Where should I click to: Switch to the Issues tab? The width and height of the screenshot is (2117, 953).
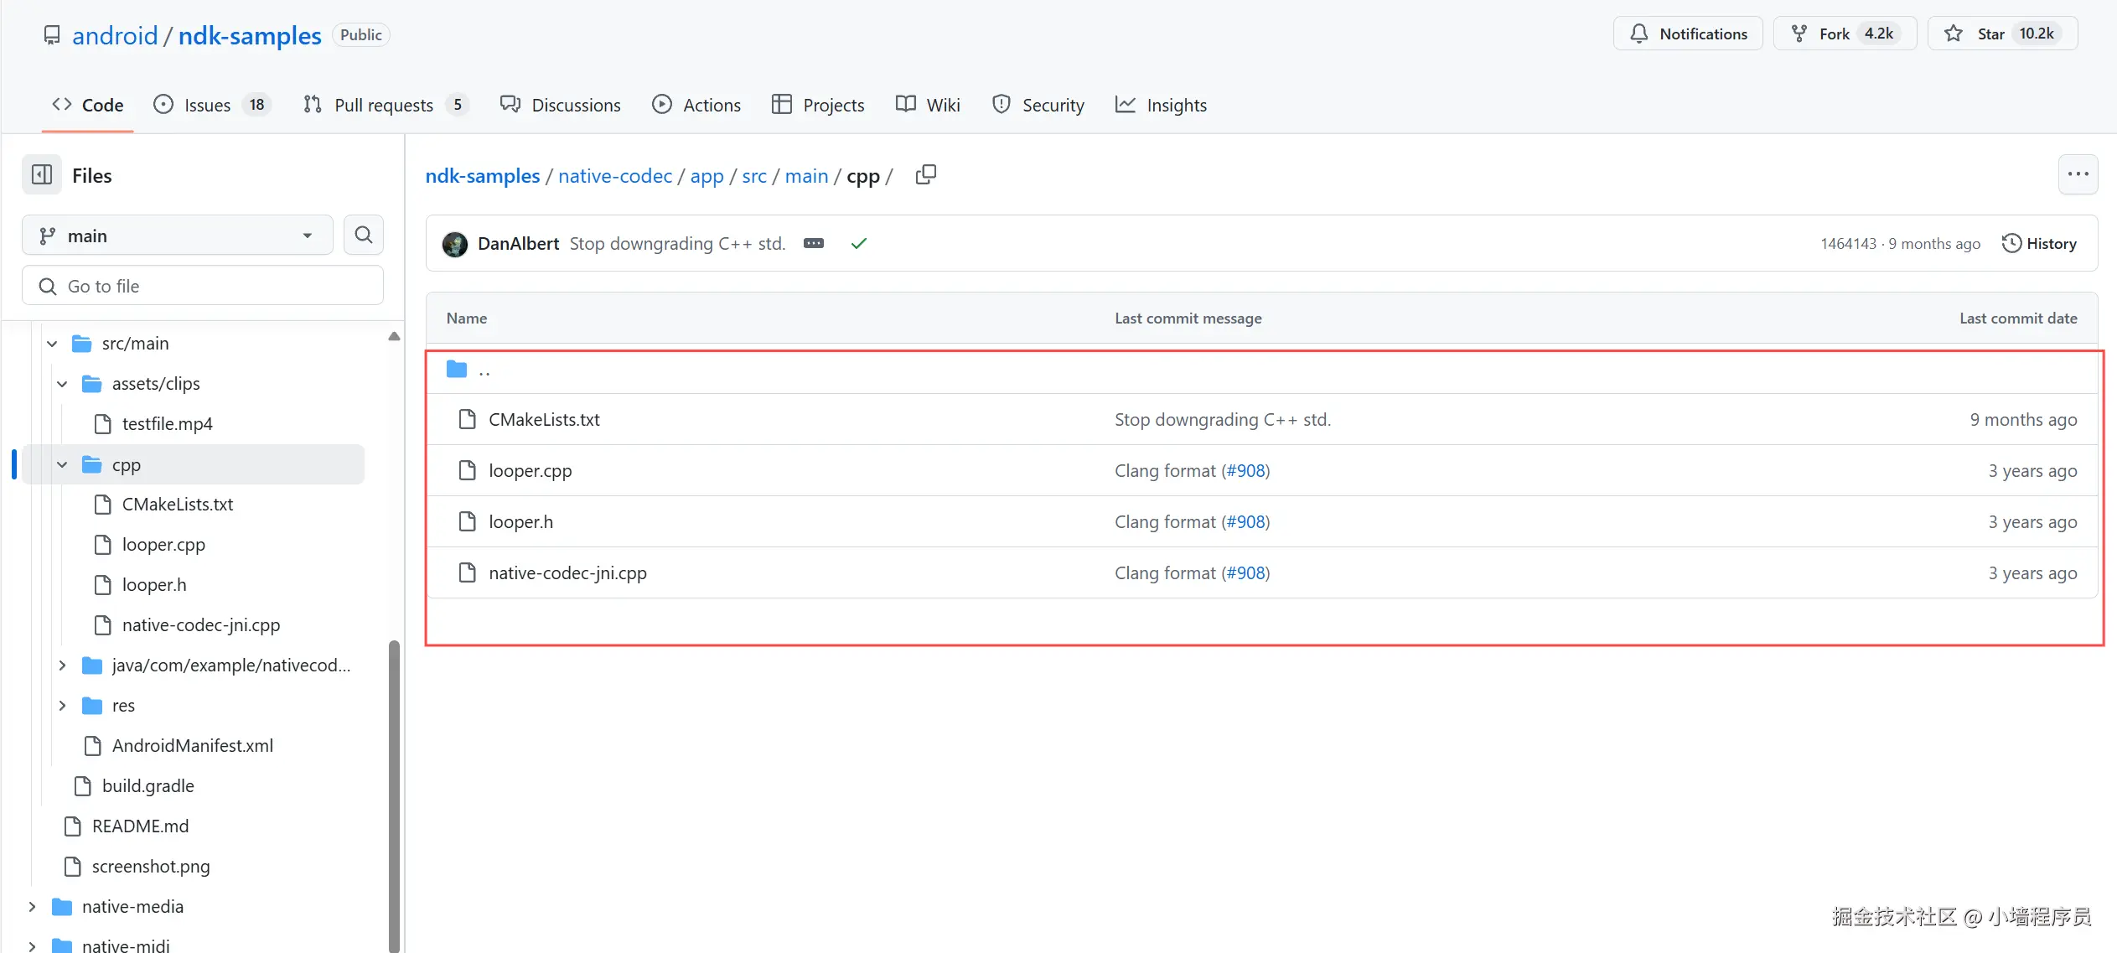click(x=208, y=106)
